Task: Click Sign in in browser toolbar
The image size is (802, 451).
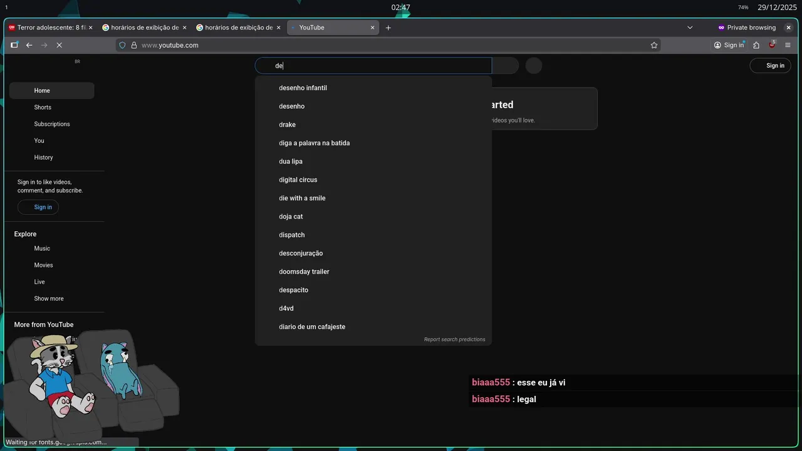Action: tap(729, 45)
